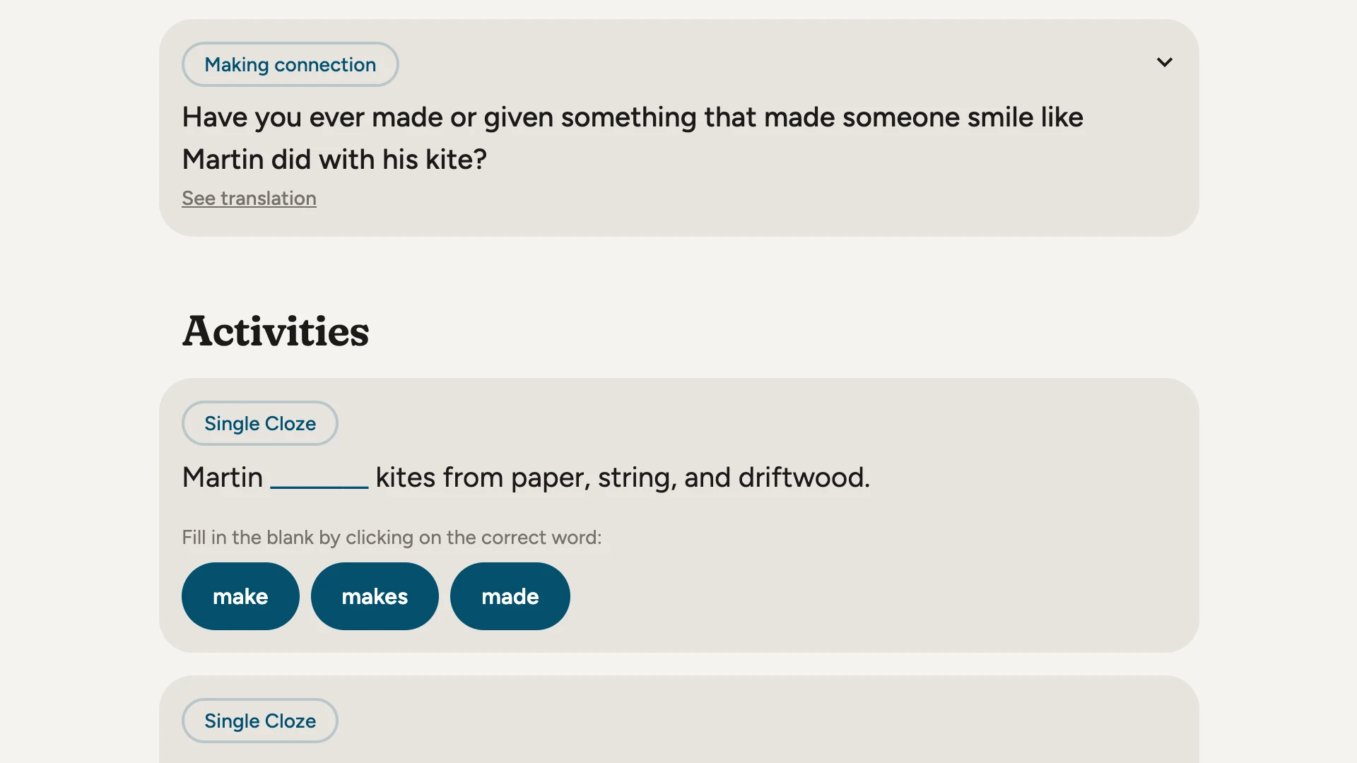This screenshot has width=1357, height=763.
Task: Click the Activities heading
Action: click(x=276, y=331)
